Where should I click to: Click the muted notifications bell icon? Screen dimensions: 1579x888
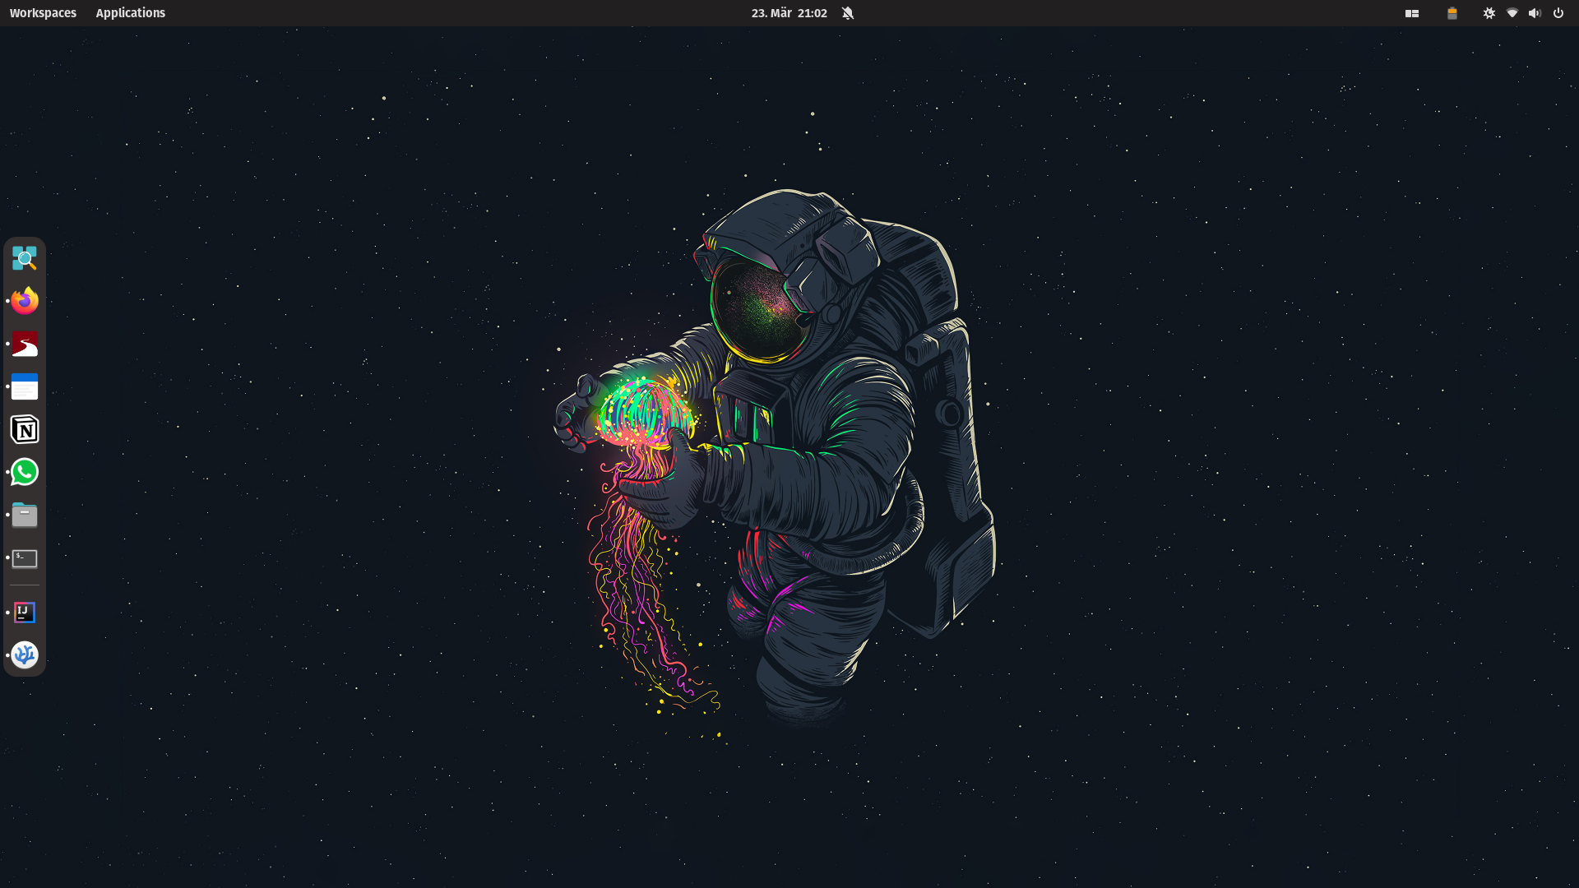[x=848, y=13]
